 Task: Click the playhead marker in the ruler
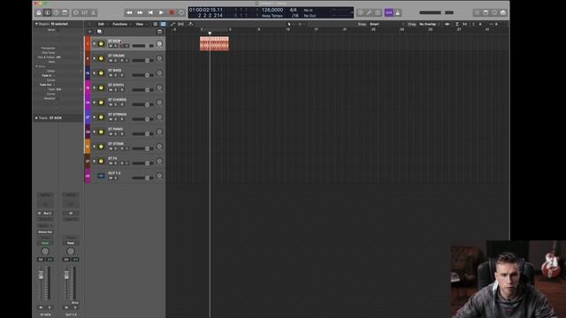coord(210,34)
